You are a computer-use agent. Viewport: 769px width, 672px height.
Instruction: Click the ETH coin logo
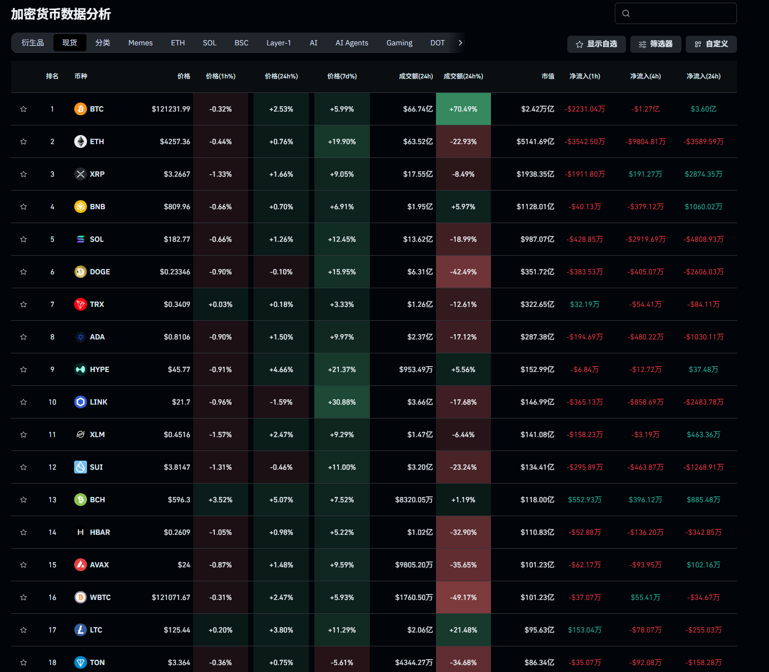click(81, 141)
